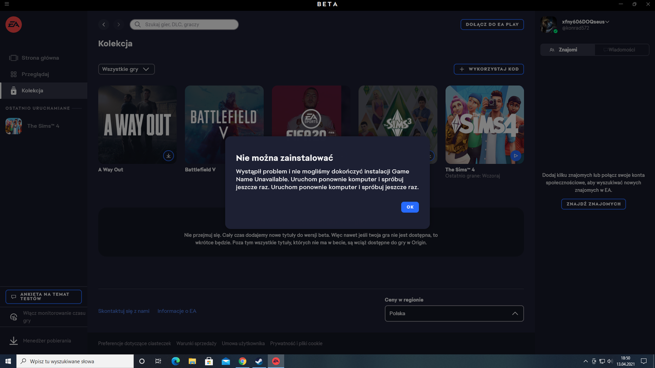
Task: Expand the Wszystkie gry filter dropdown
Action: pyautogui.click(x=126, y=69)
